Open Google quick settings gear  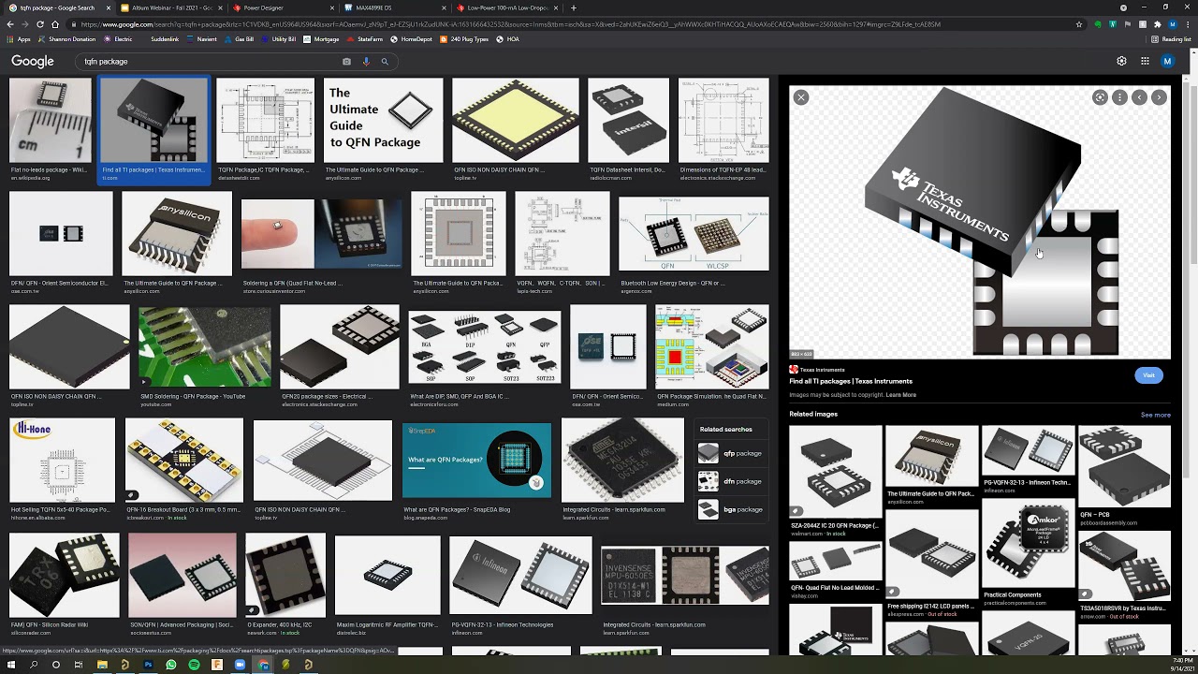pyautogui.click(x=1121, y=62)
